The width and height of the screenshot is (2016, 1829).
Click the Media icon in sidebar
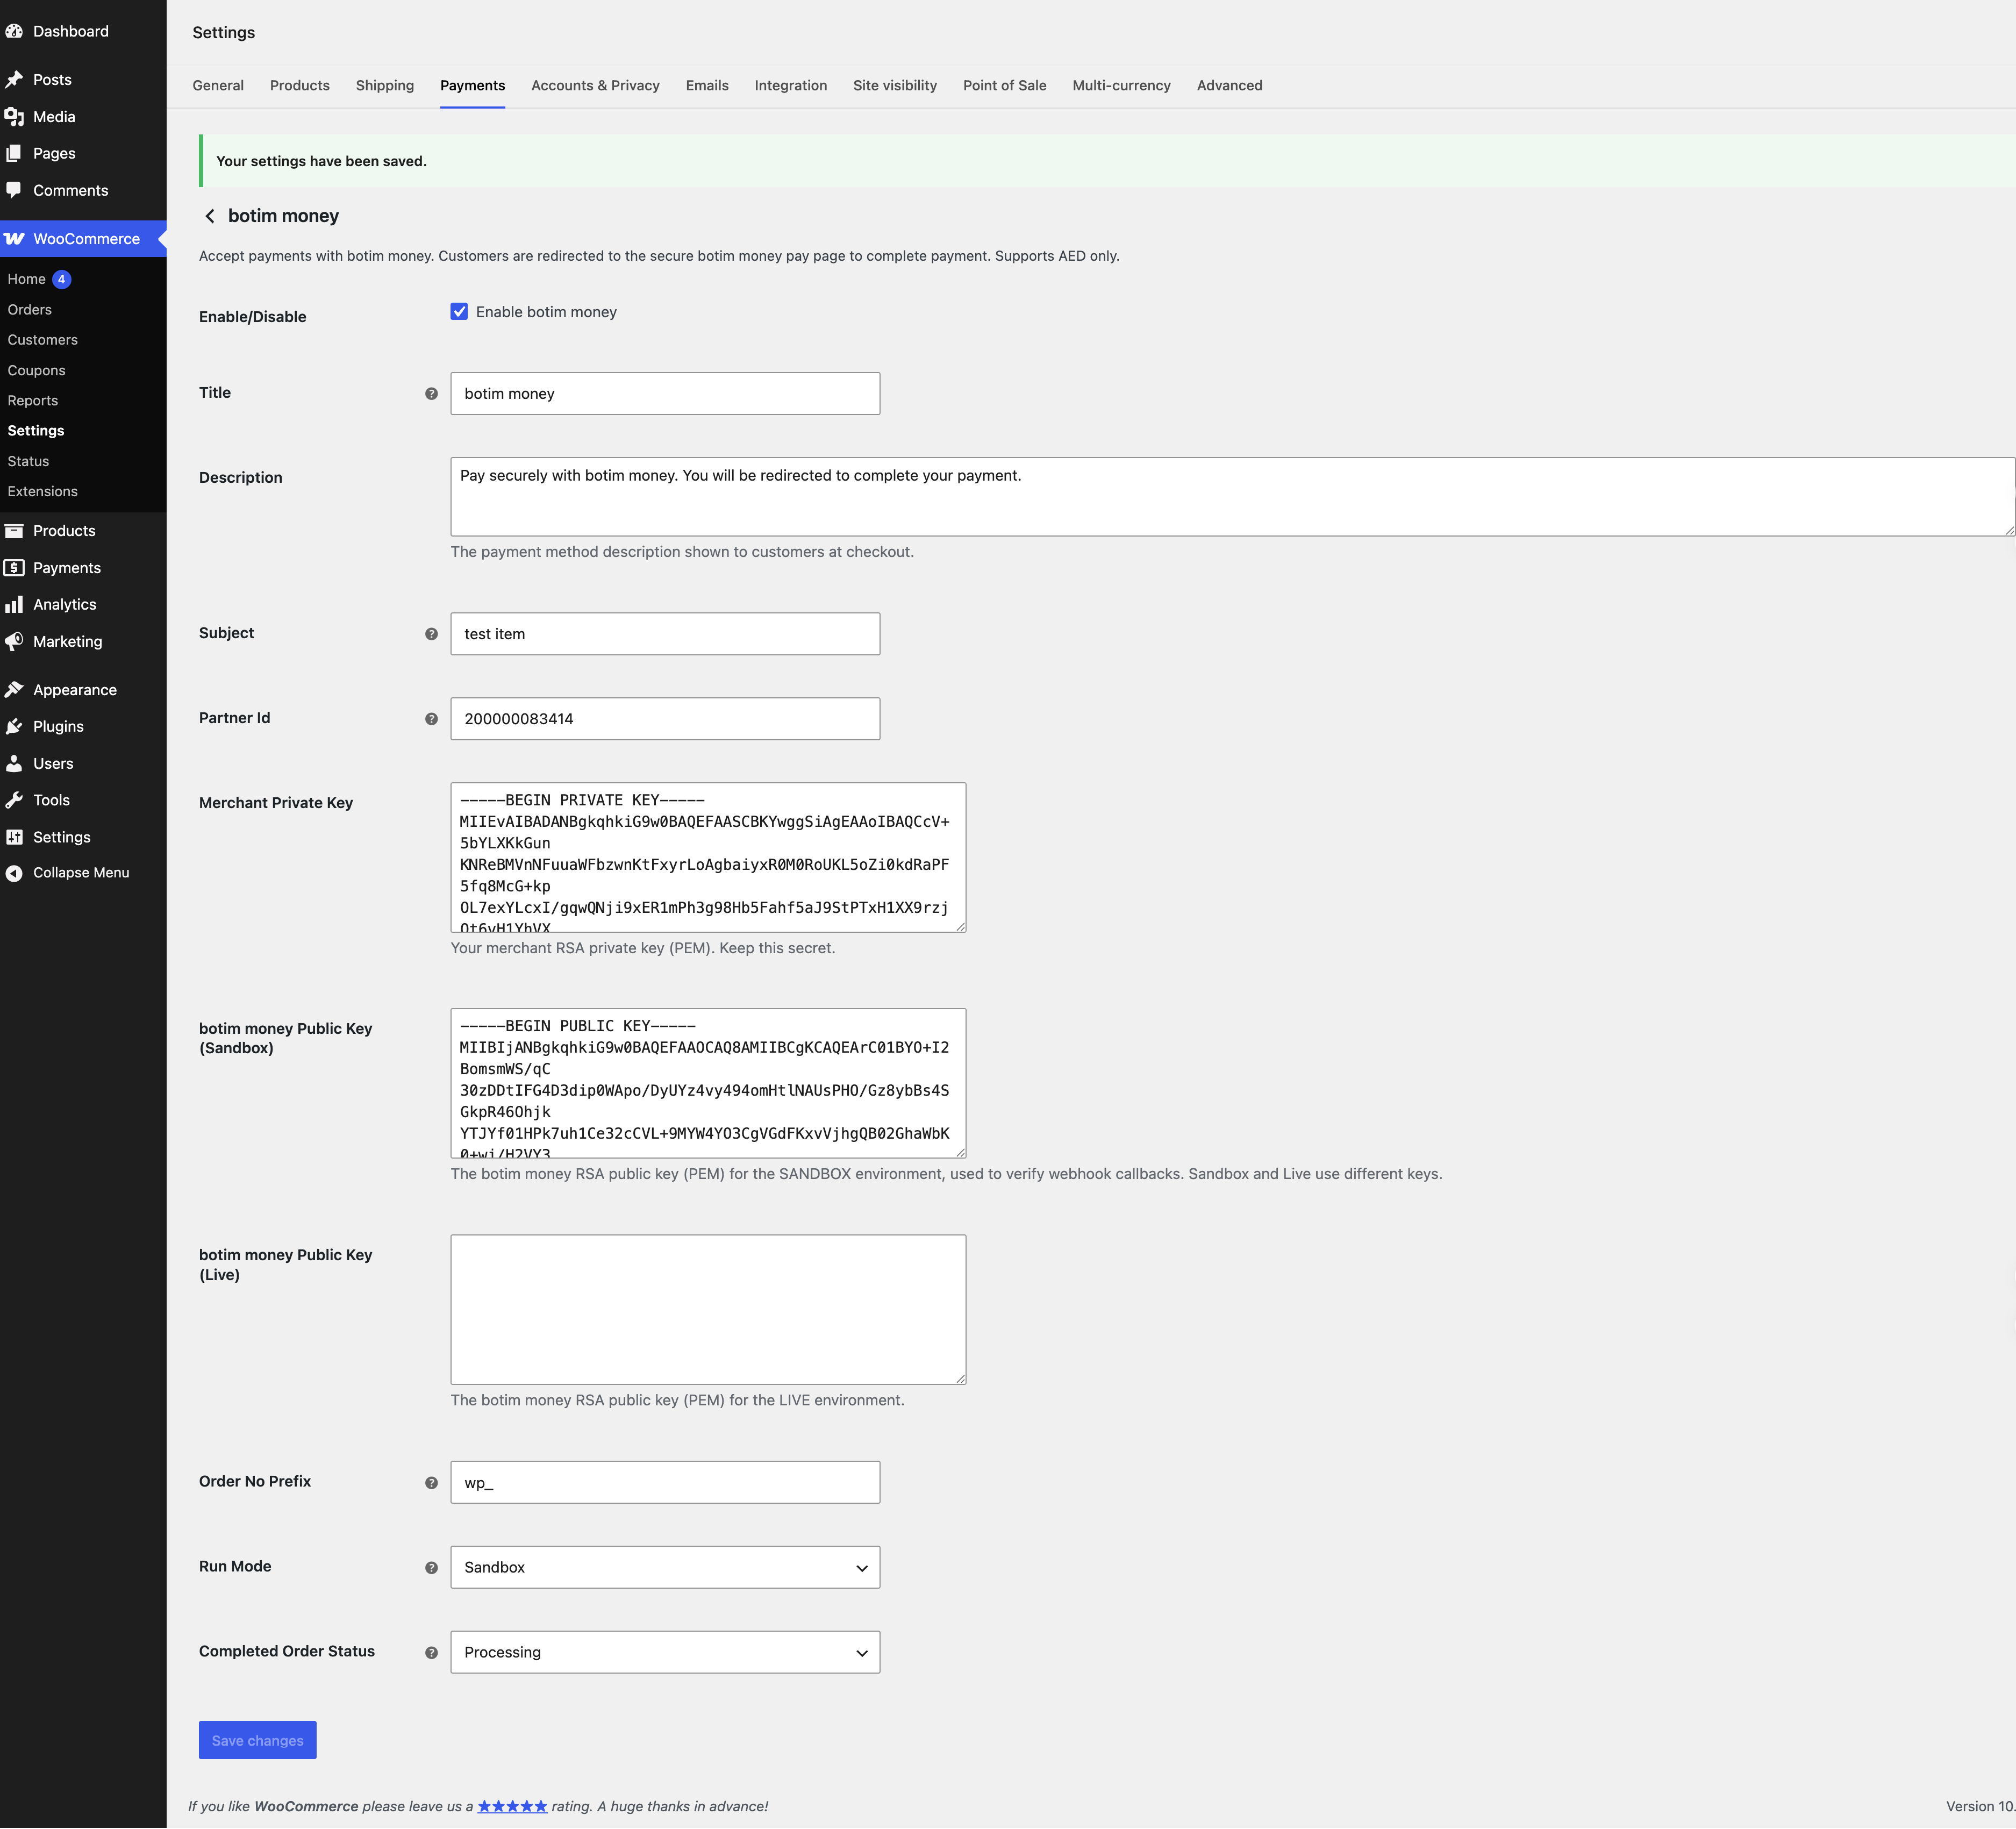pyautogui.click(x=14, y=117)
